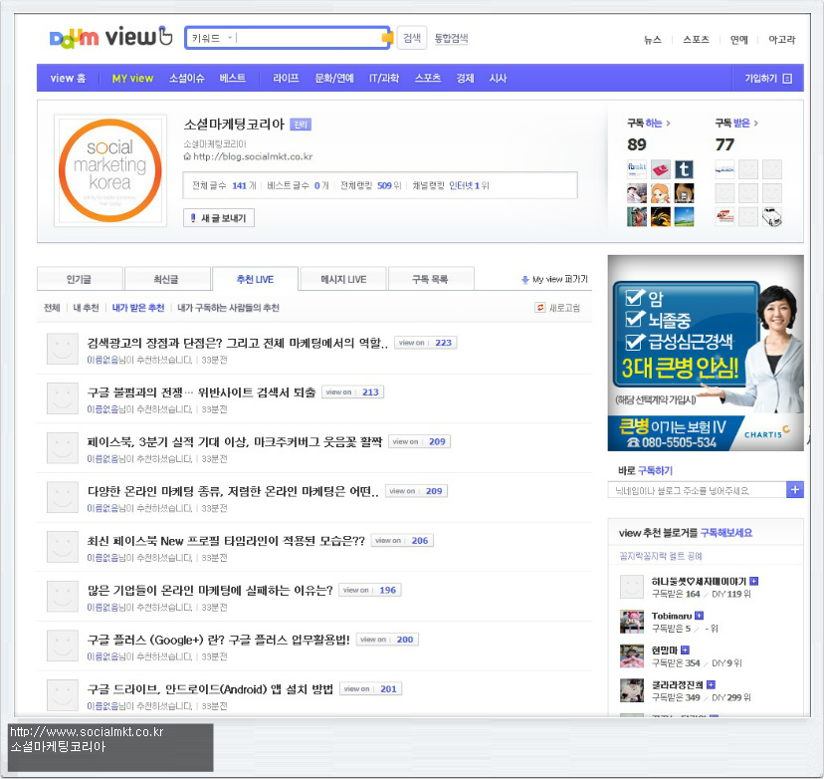Select the 내가 받은 추천 filter
This screenshot has width=824, height=779.
pyautogui.click(x=138, y=308)
